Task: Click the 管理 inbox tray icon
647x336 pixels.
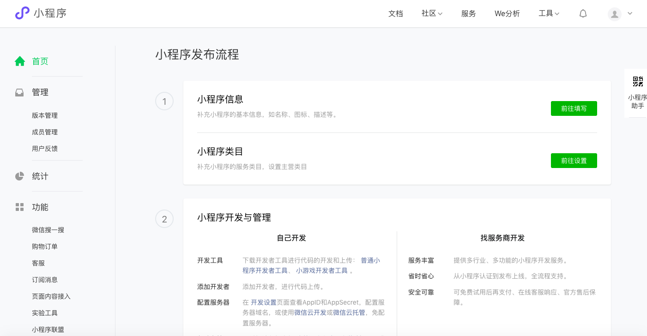Action: coord(19,92)
